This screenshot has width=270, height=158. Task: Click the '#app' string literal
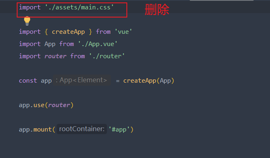pos(119,129)
